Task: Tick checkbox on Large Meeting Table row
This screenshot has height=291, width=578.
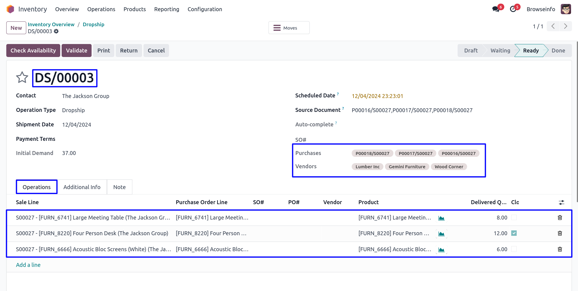Action: (x=514, y=217)
